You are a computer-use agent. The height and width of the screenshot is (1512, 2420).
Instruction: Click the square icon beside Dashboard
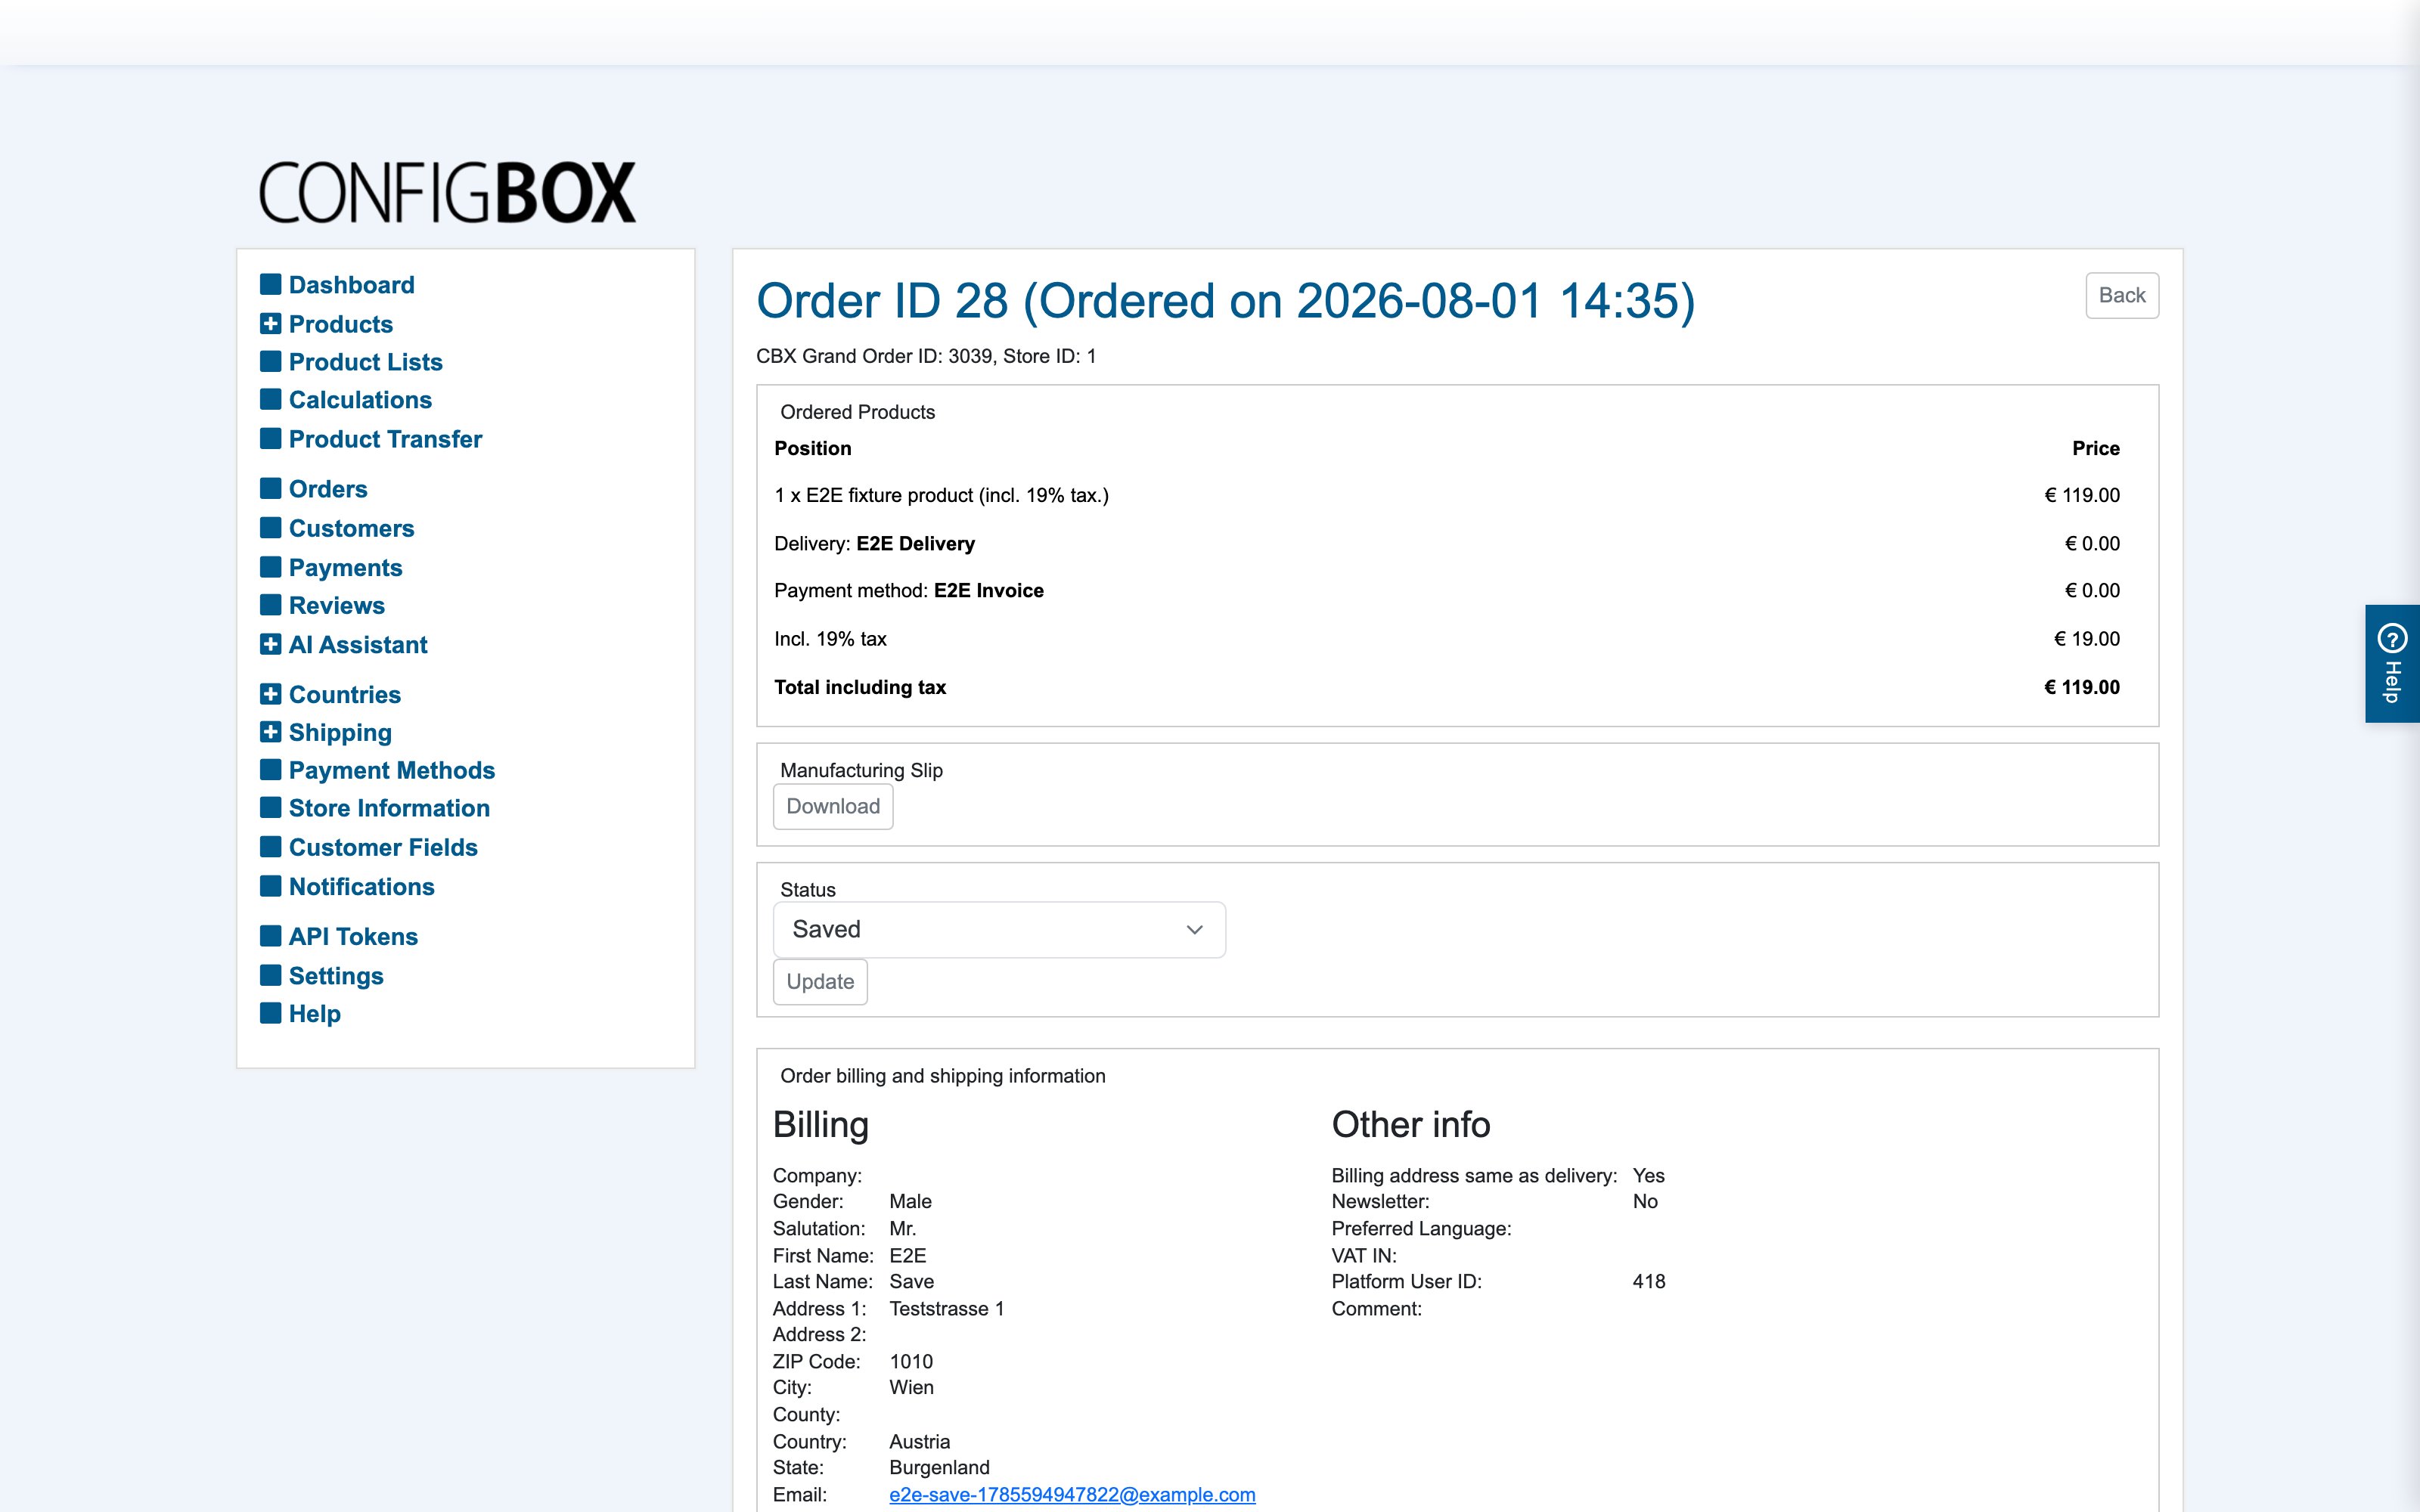point(270,285)
